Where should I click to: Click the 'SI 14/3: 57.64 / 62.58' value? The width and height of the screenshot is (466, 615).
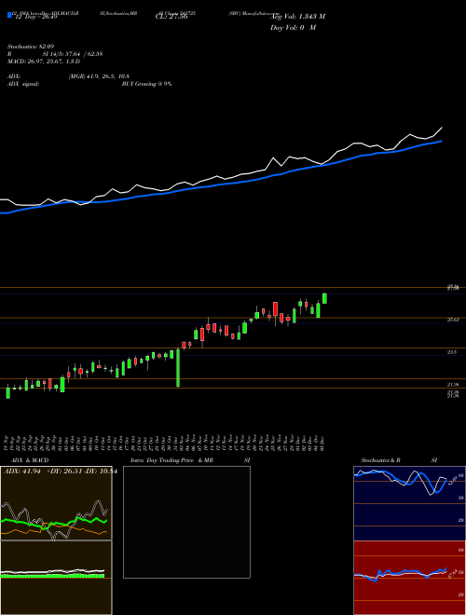click(73, 54)
